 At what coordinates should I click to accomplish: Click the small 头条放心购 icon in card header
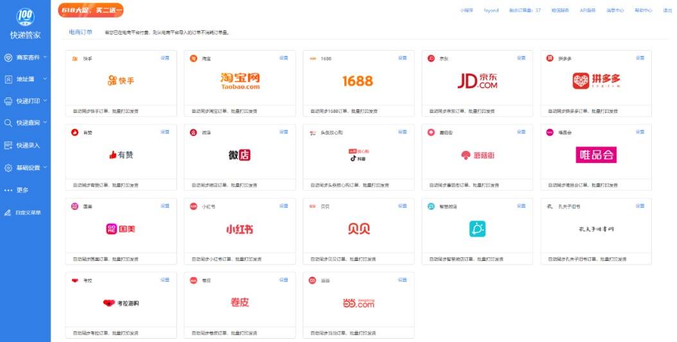click(313, 133)
